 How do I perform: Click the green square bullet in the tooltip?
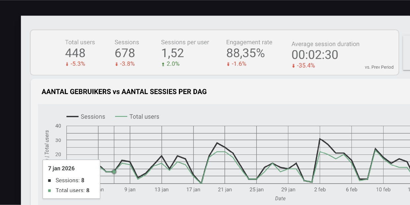(49, 190)
